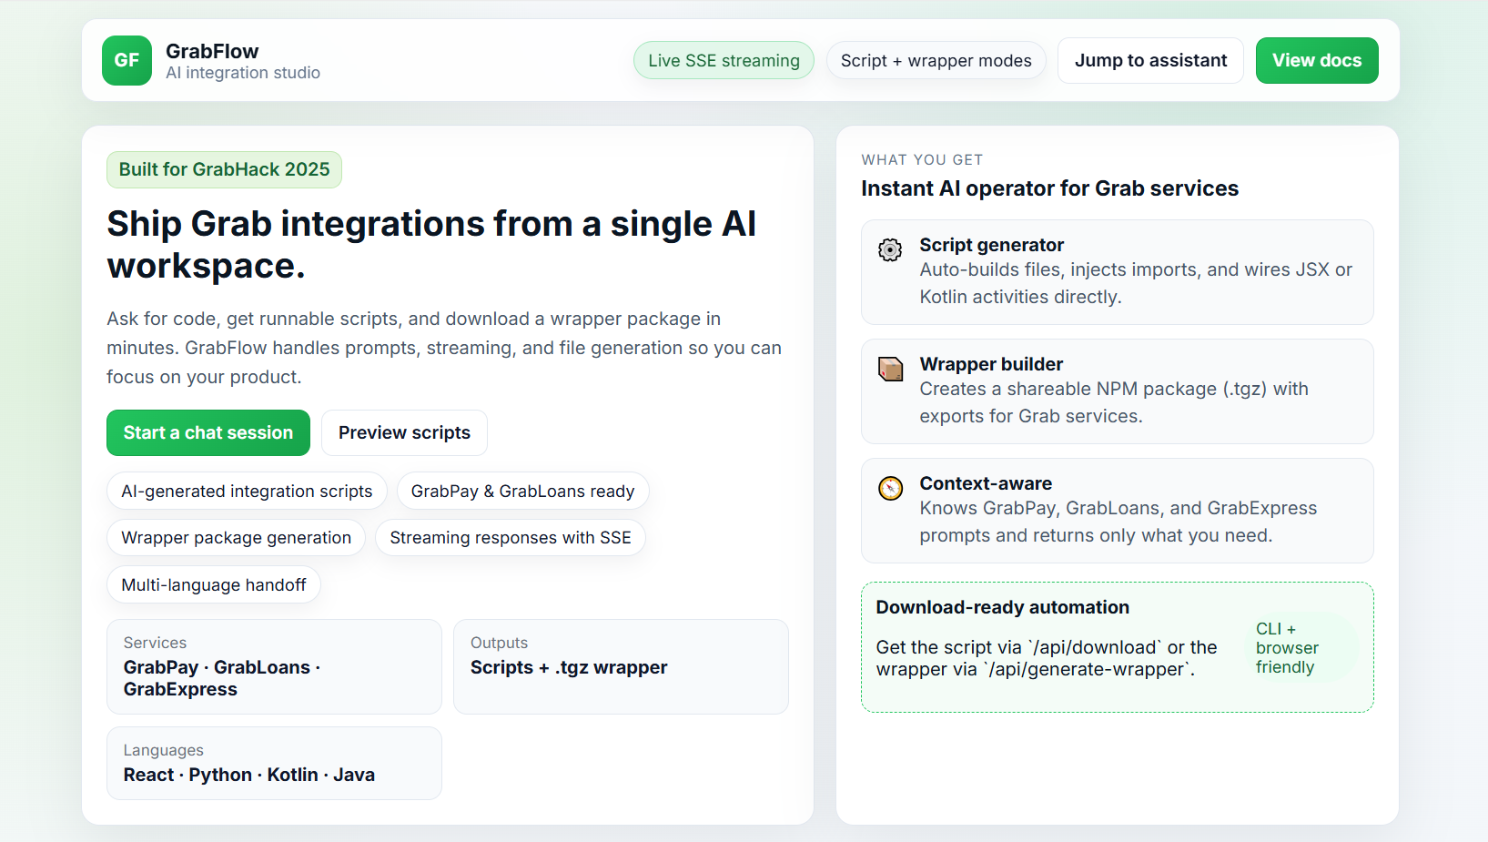Click the Languages info card
The width and height of the screenshot is (1488, 842).
[x=274, y=763]
